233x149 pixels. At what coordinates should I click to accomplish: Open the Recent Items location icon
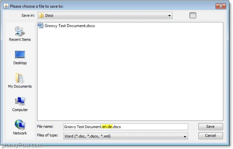(20, 31)
